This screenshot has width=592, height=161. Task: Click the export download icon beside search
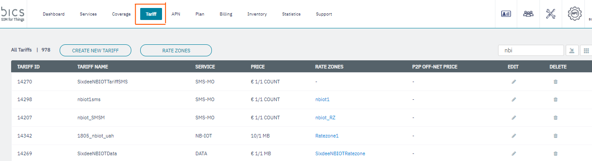click(572, 51)
